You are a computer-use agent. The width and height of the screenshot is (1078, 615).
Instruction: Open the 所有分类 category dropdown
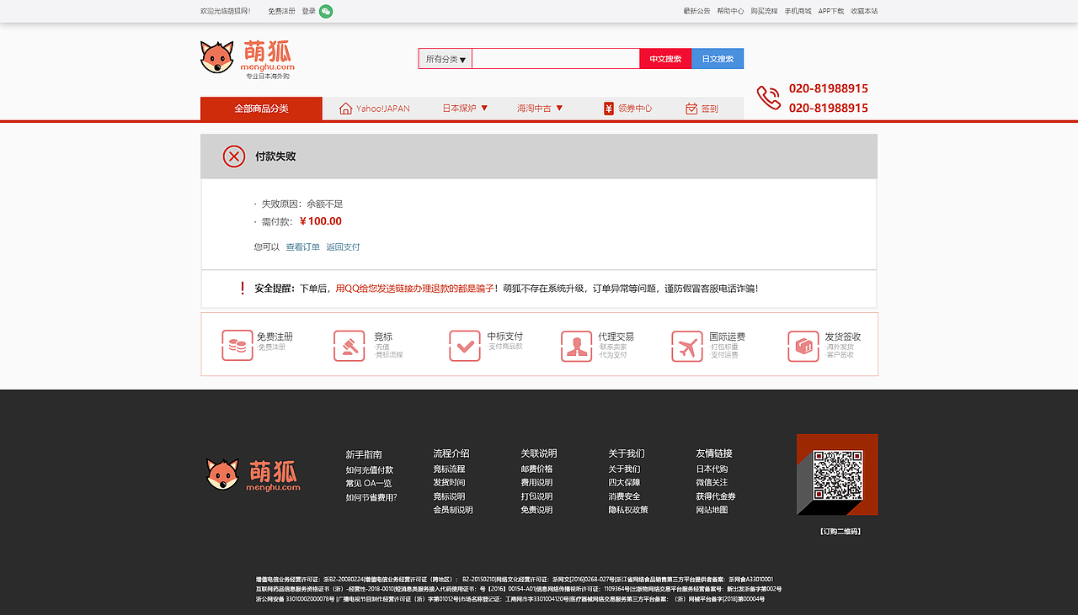[445, 58]
